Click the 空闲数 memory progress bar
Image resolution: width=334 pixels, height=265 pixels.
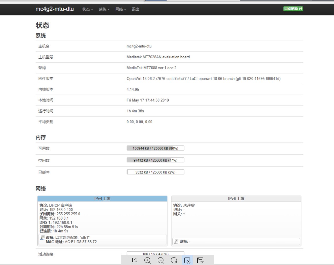click(x=155, y=160)
